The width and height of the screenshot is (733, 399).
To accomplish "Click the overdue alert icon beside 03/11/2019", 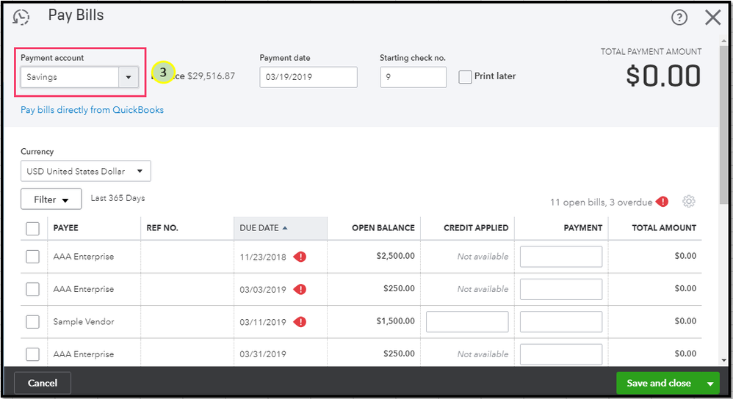I will point(300,321).
